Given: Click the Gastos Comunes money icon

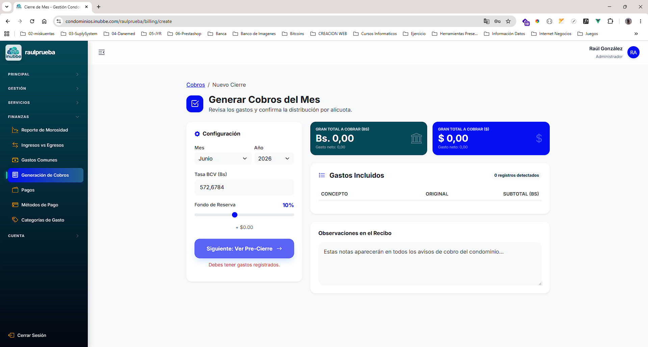Looking at the screenshot, I should 15,160.
